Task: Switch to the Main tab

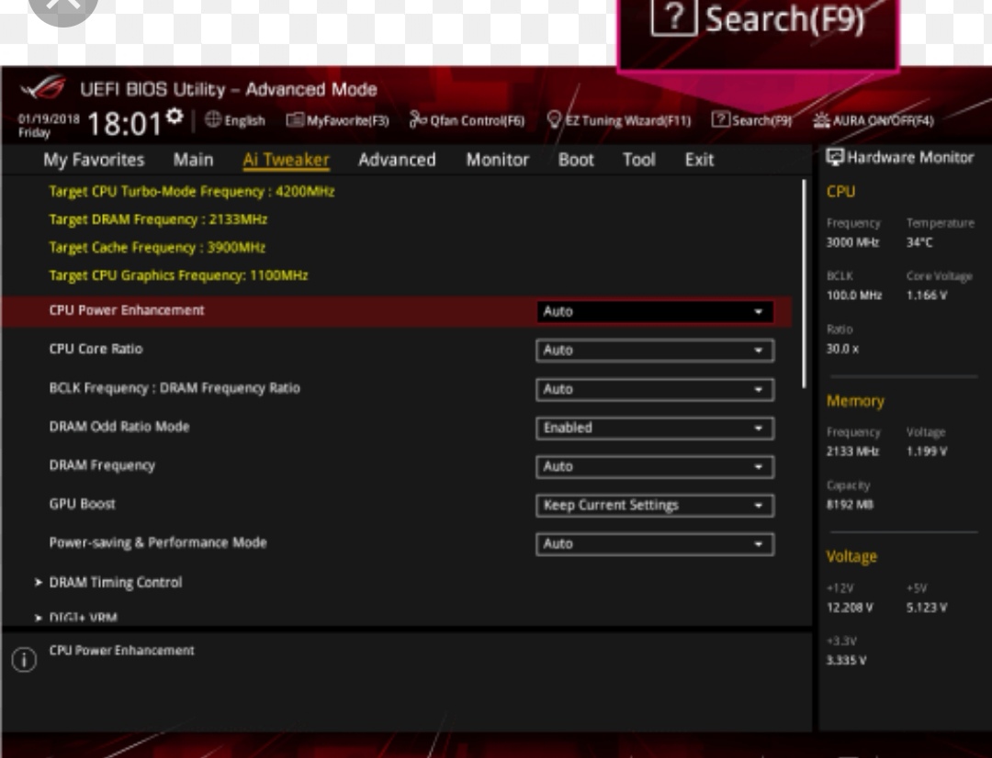Action: [x=193, y=160]
